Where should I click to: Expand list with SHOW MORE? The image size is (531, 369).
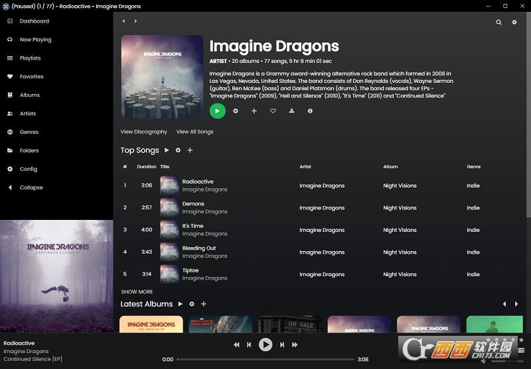(137, 291)
